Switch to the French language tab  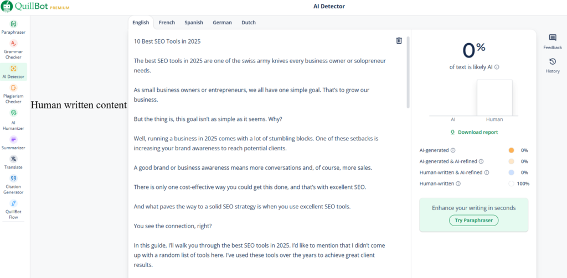point(167,23)
